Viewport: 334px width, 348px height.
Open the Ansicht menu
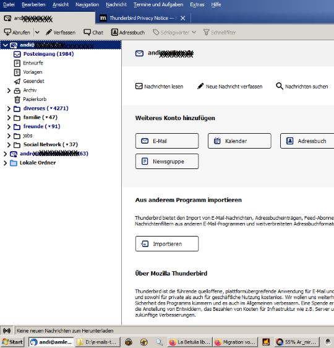pos(61,4)
